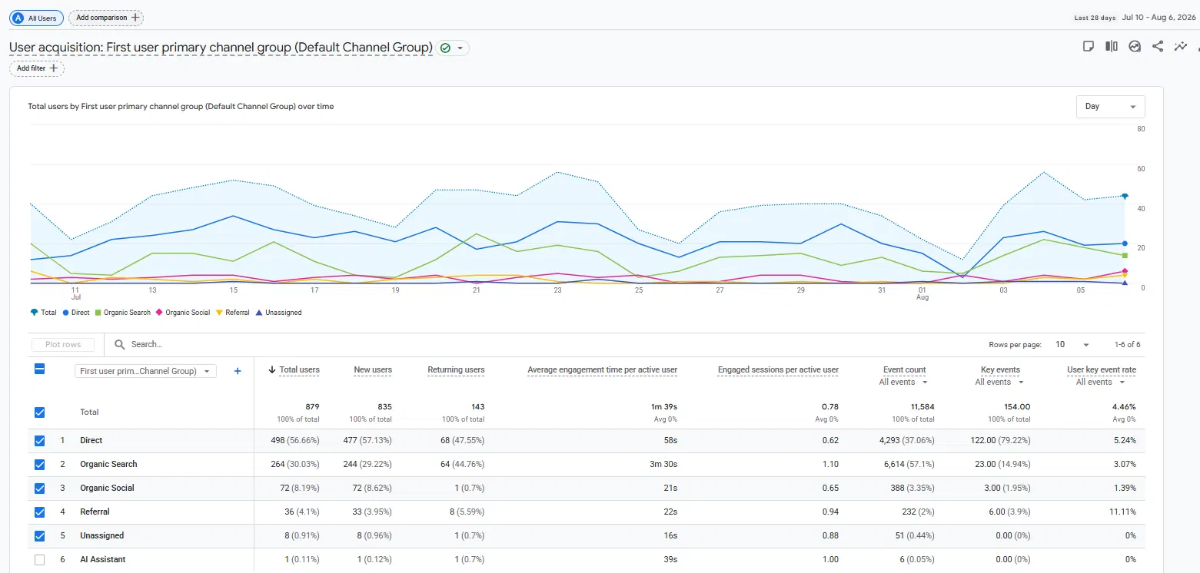Open All events dropdown under User key event rate

(1100, 382)
